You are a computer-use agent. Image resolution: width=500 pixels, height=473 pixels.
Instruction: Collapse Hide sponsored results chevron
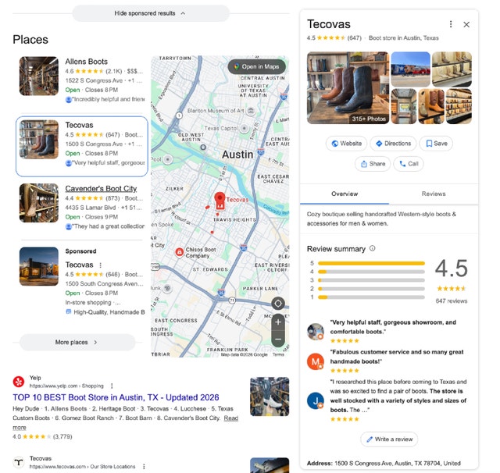[x=183, y=13]
